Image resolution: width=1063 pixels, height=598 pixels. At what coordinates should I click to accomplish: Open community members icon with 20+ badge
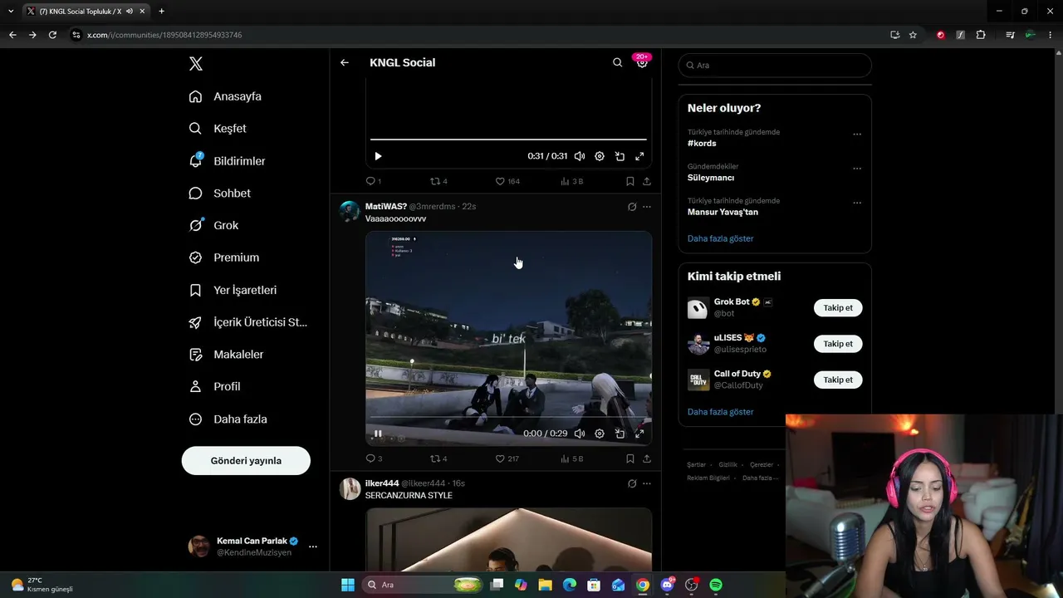[642, 62]
